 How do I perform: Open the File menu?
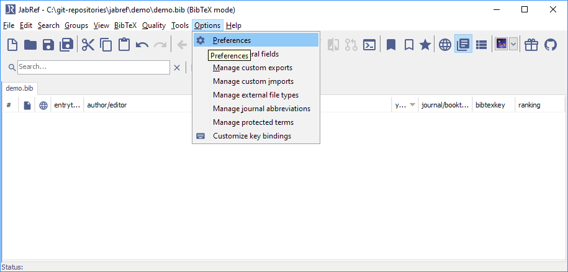click(8, 25)
